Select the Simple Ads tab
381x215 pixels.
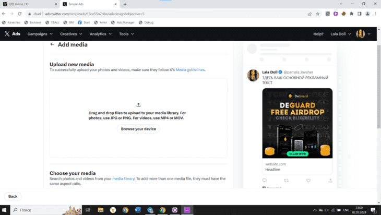[x=89, y=4]
